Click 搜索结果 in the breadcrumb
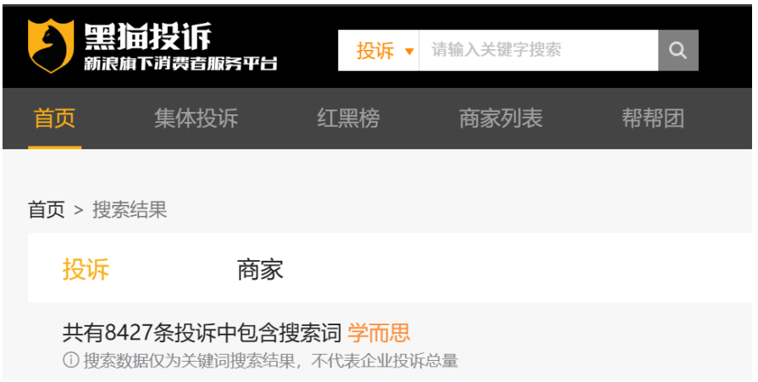 coord(130,209)
